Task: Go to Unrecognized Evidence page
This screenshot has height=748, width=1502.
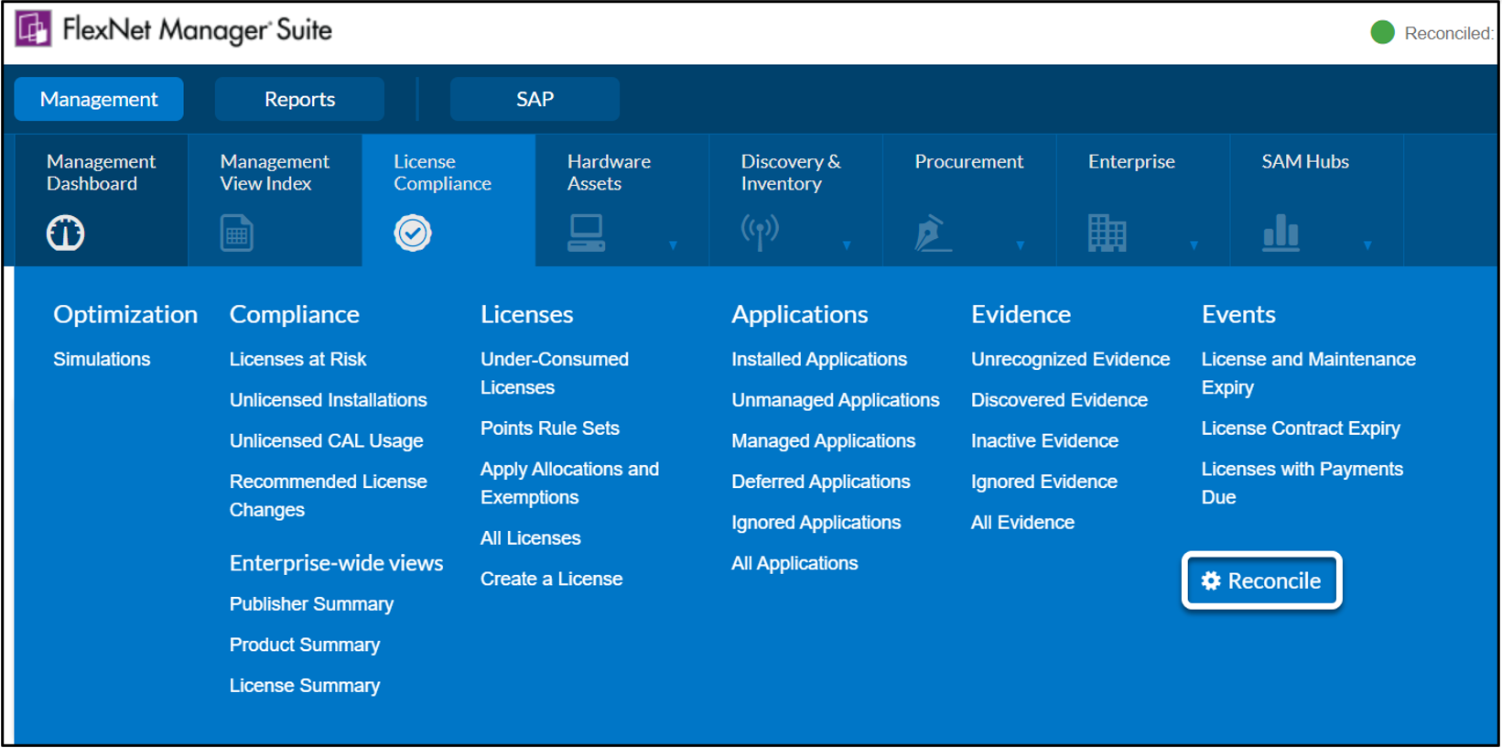Action: tap(1070, 359)
